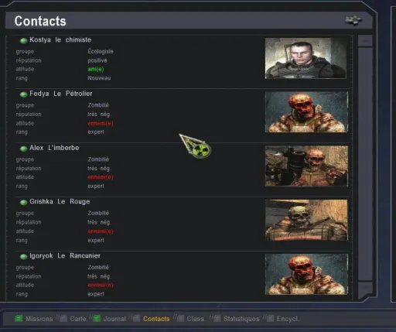Click Kostya's attitude value ami(e)
The image size is (396, 332).
[x=96, y=69]
